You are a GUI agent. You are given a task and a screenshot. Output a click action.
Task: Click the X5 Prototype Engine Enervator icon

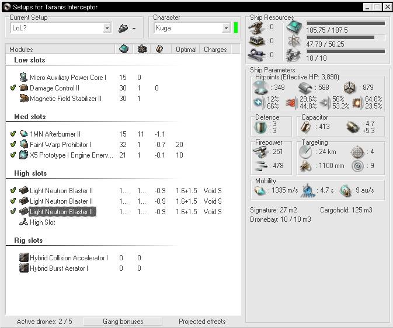point(23,155)
